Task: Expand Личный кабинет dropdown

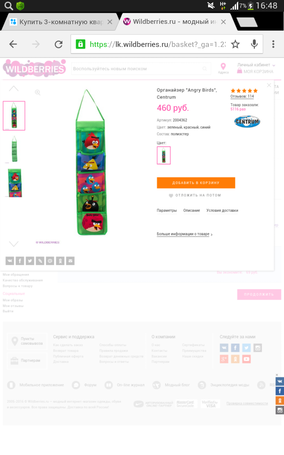Action: click(256, 65)
